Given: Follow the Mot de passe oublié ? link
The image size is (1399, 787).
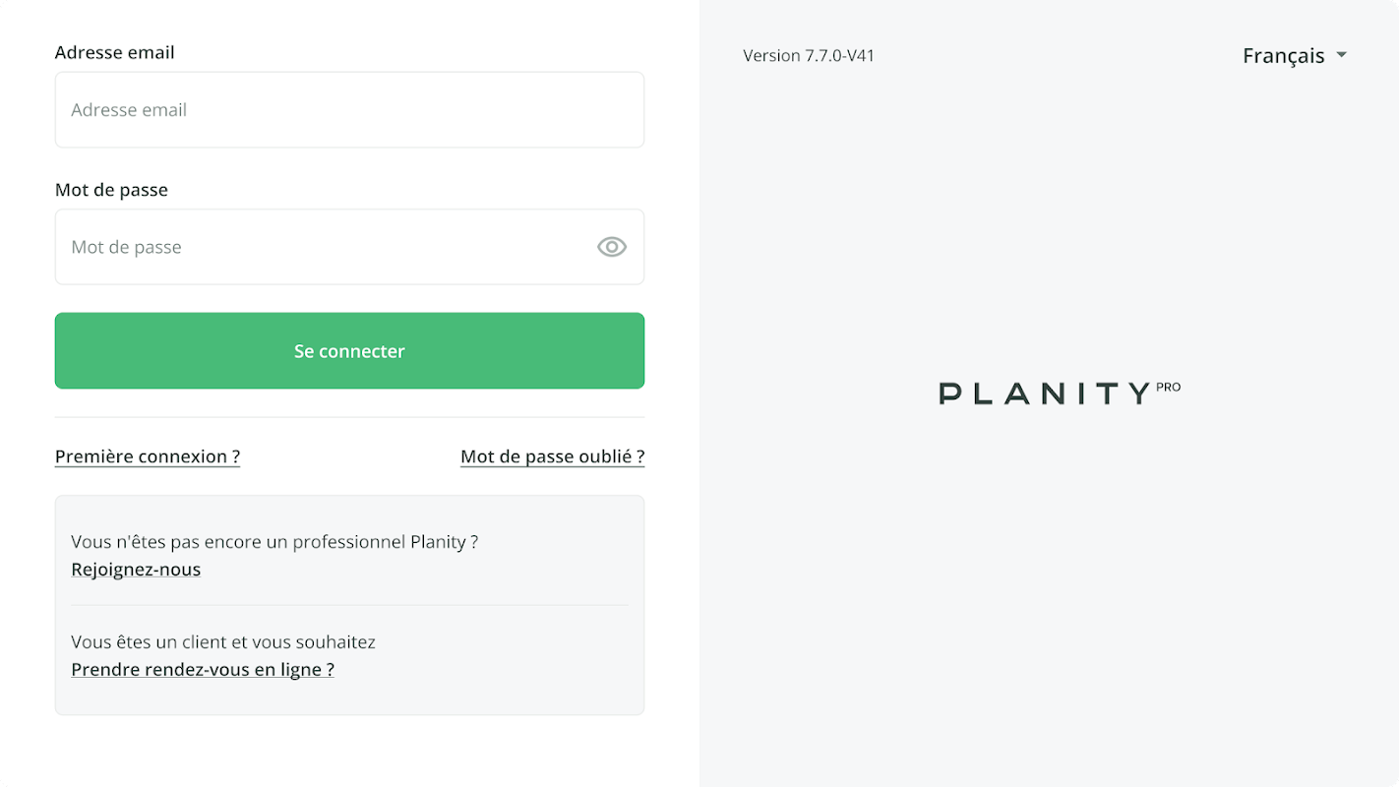Looking at the screenshot, I should 552,456.
